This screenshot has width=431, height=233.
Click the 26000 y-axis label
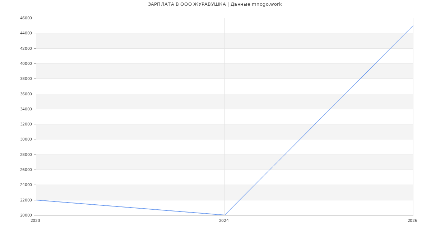(26, 170)
